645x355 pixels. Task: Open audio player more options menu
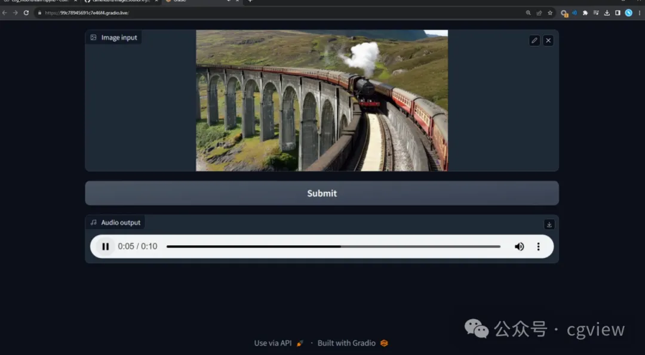538,246
